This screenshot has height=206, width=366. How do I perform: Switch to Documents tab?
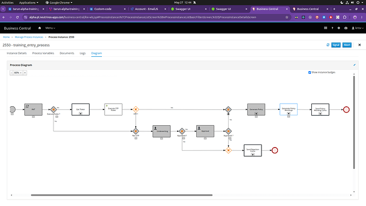(67, 53)
